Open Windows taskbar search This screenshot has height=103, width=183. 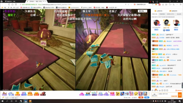click(7, 101)
